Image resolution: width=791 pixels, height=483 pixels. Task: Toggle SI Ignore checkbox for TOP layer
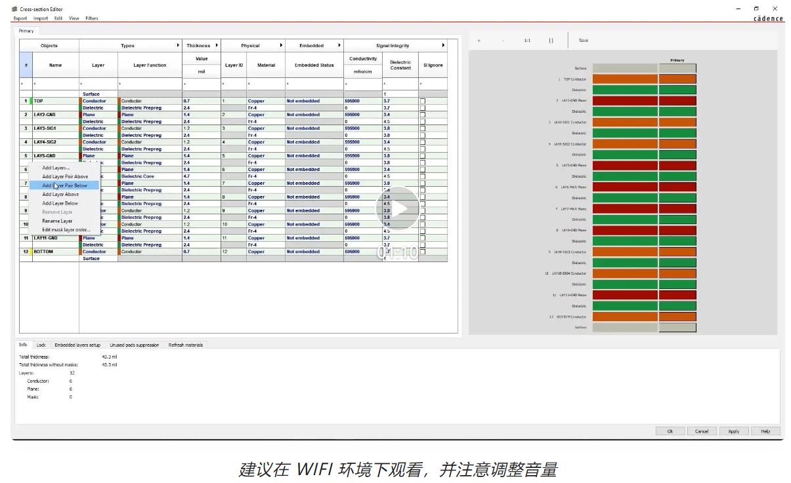click(x=422, y=101)
